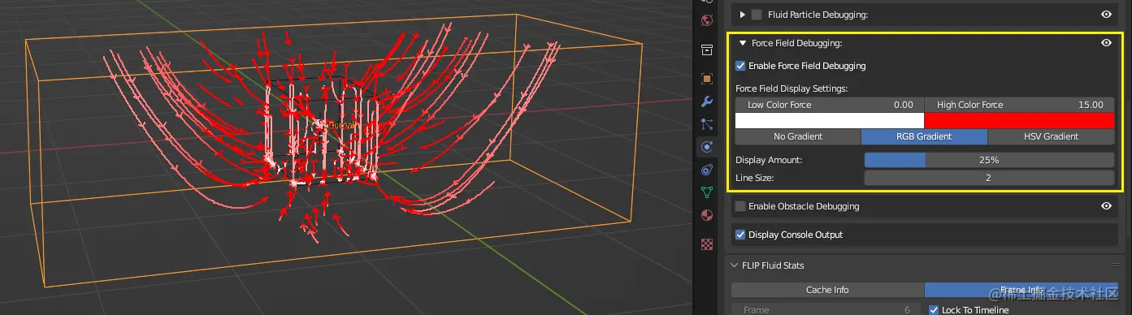Open the Collection archive-box tab
This screenshot has height=315, width=1132.
pyautogui.click(x=706, y=50)
